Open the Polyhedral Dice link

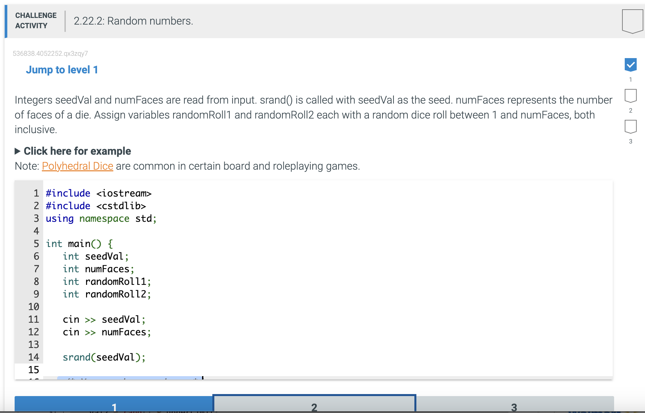[77, 166]
